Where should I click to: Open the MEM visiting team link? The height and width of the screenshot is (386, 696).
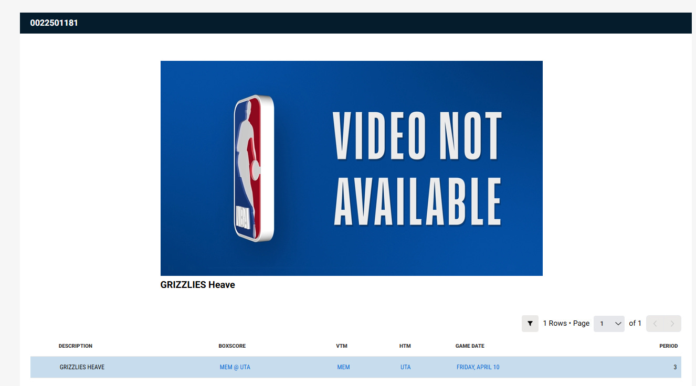343,367
